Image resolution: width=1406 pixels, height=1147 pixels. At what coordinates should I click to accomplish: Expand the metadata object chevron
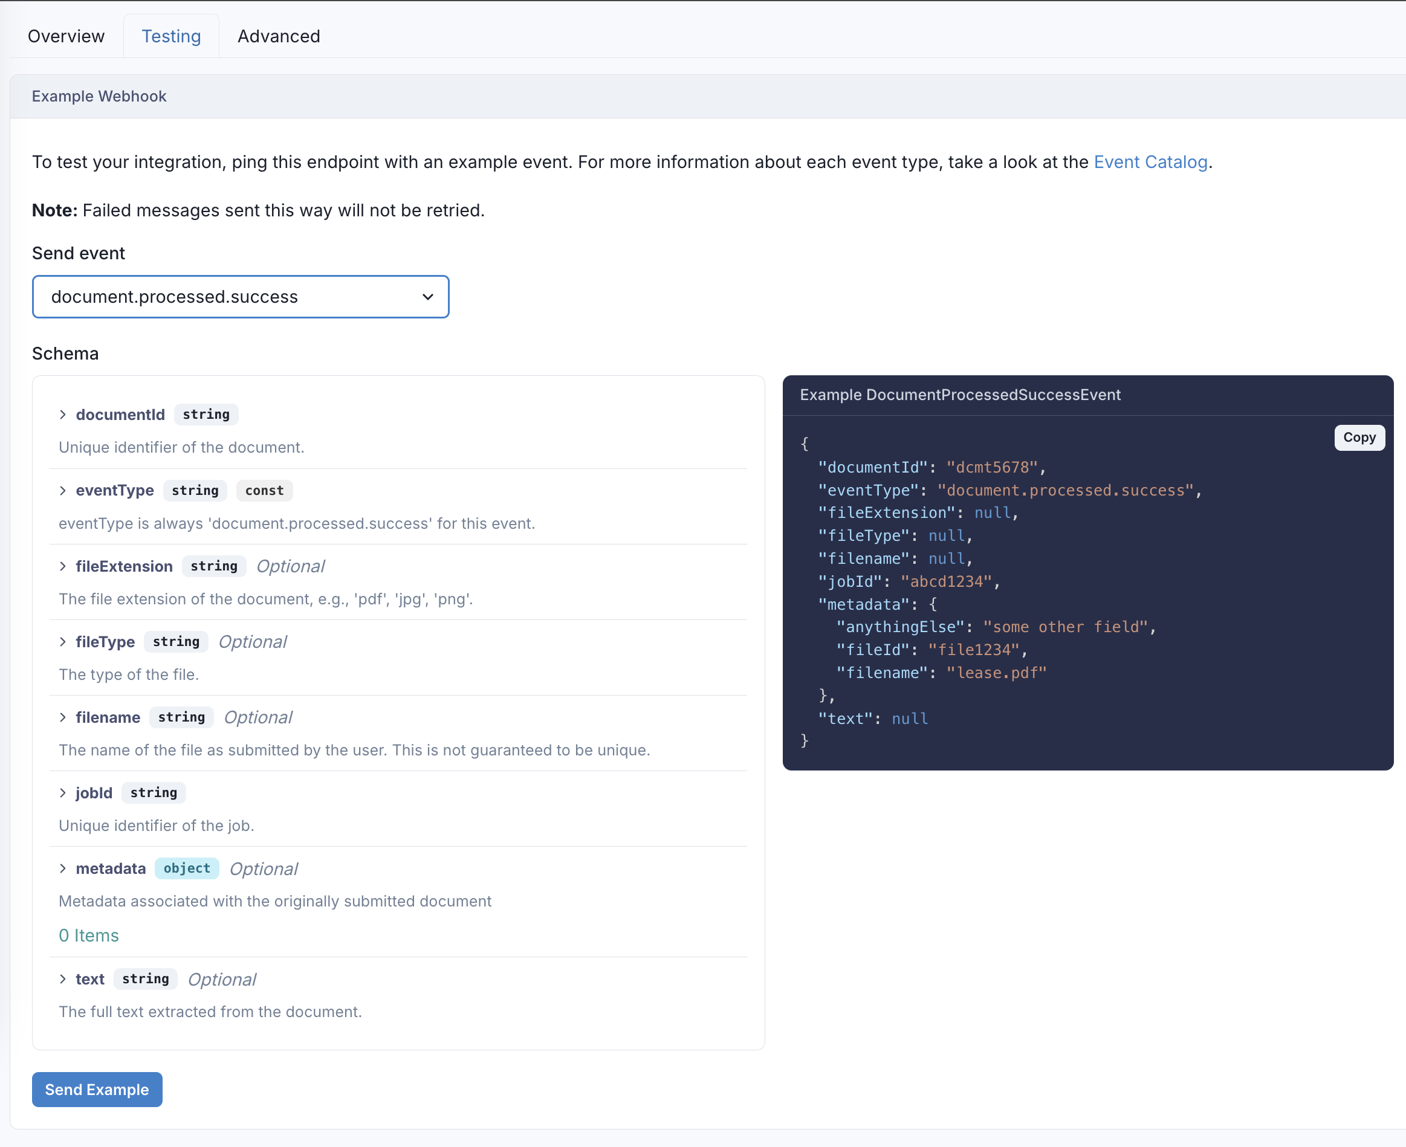(63, 868)
